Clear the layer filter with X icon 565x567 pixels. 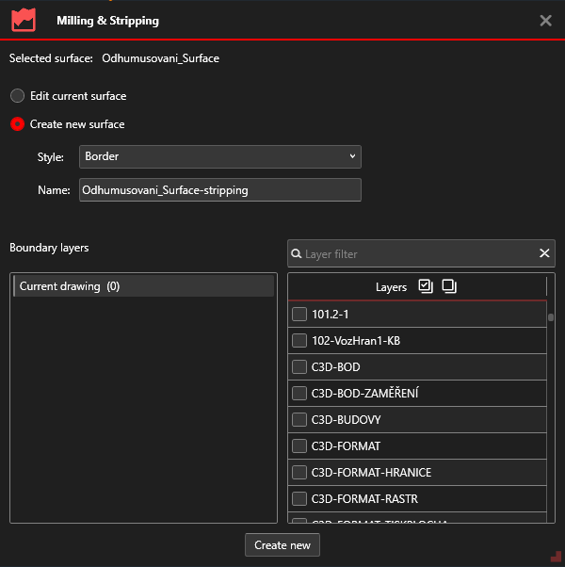click(x=544, y=253)
